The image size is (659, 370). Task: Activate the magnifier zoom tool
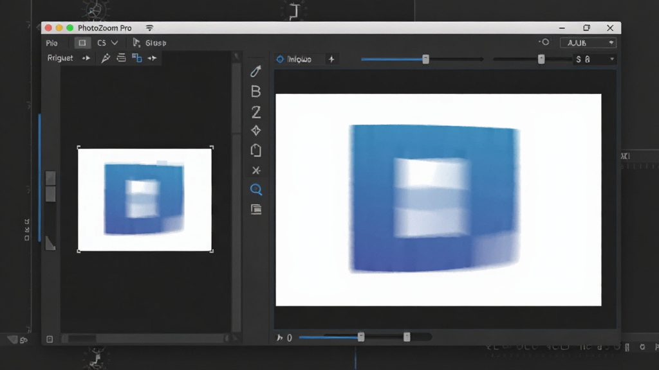pos(256,189)
